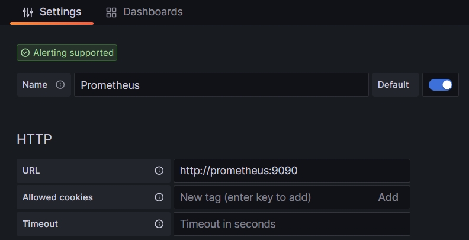Image resolution: width=469 pixels, height=240 pixels.
Task: Focus the URL input field
Action: coord(291,171)
